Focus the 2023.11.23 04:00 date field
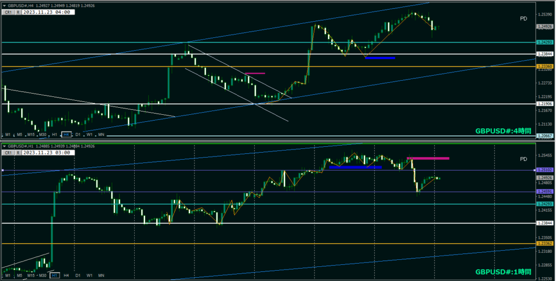 pyautogui.click(x=48, y=12)
